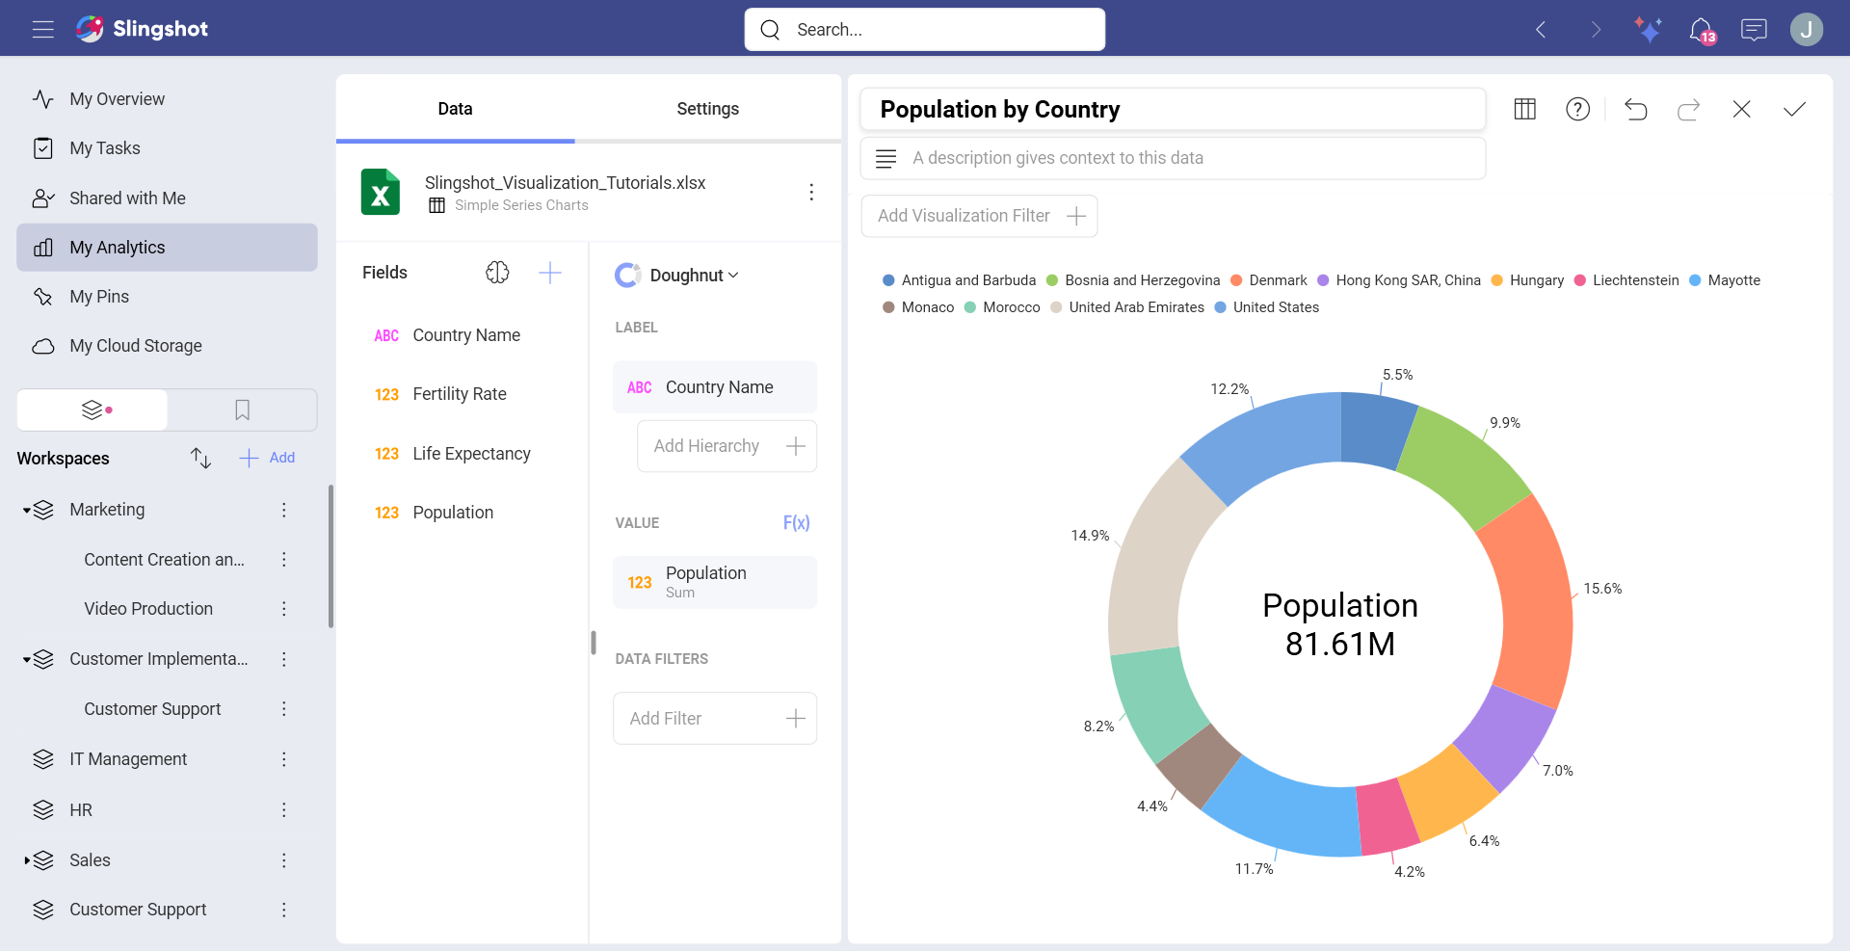The height and width of the screenshot is (951, 1850).
Task: Sort workspaces with the arrows icon
Action: 200,458
